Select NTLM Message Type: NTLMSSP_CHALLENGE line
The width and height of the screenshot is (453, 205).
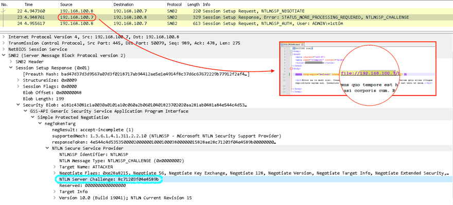[121, 161]
